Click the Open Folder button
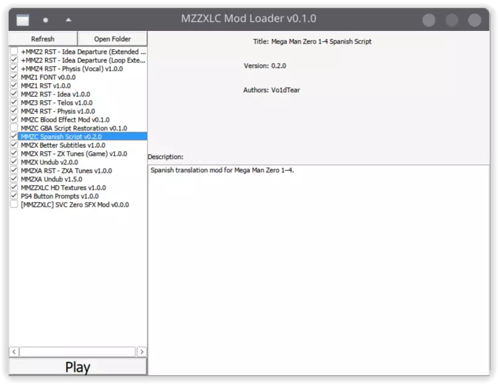Screen dimensions: 498x384 coord(112,39)
